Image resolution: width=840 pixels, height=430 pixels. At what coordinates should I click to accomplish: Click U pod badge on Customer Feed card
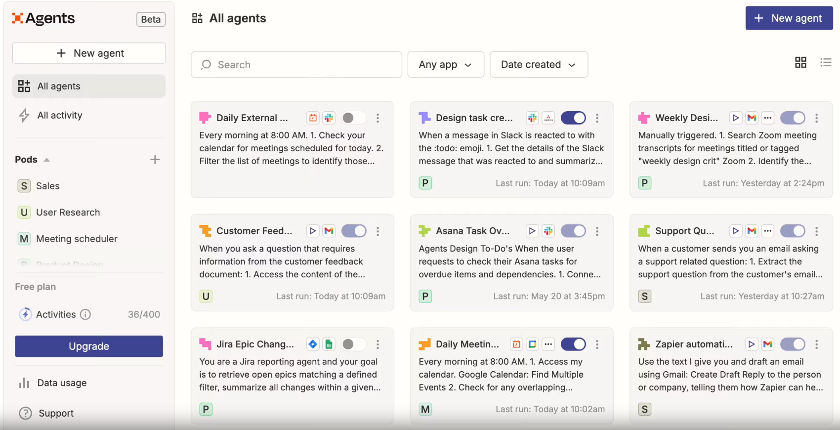206,296
